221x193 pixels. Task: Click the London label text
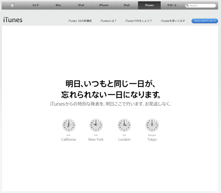(124, 139)
